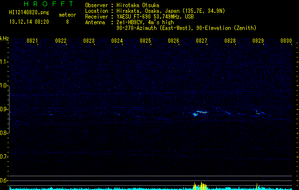Click the 1.1 frequency axis label
This screenshot has height=190, width=299.
[4, 62]
